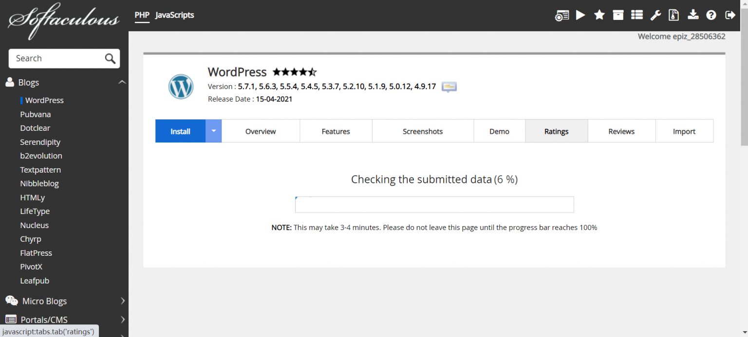View installation list via the list icon
Image resolution: width=748 pixels, height=337 pixels.
pyautogui.click(x=636, y=15)
